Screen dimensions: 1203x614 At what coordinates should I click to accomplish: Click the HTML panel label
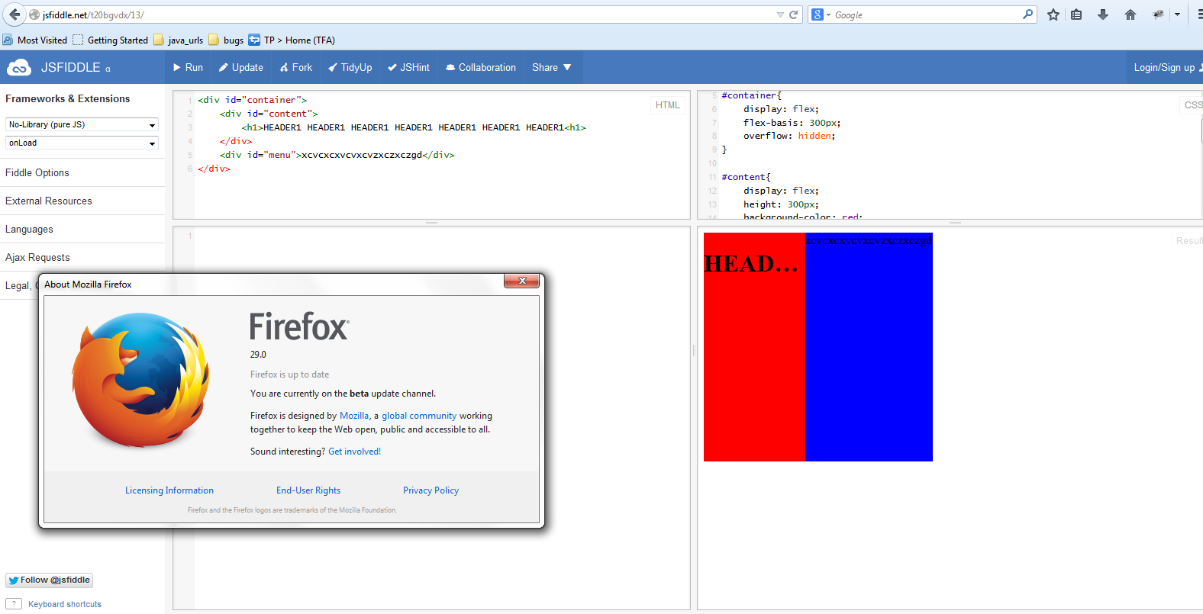667,105
